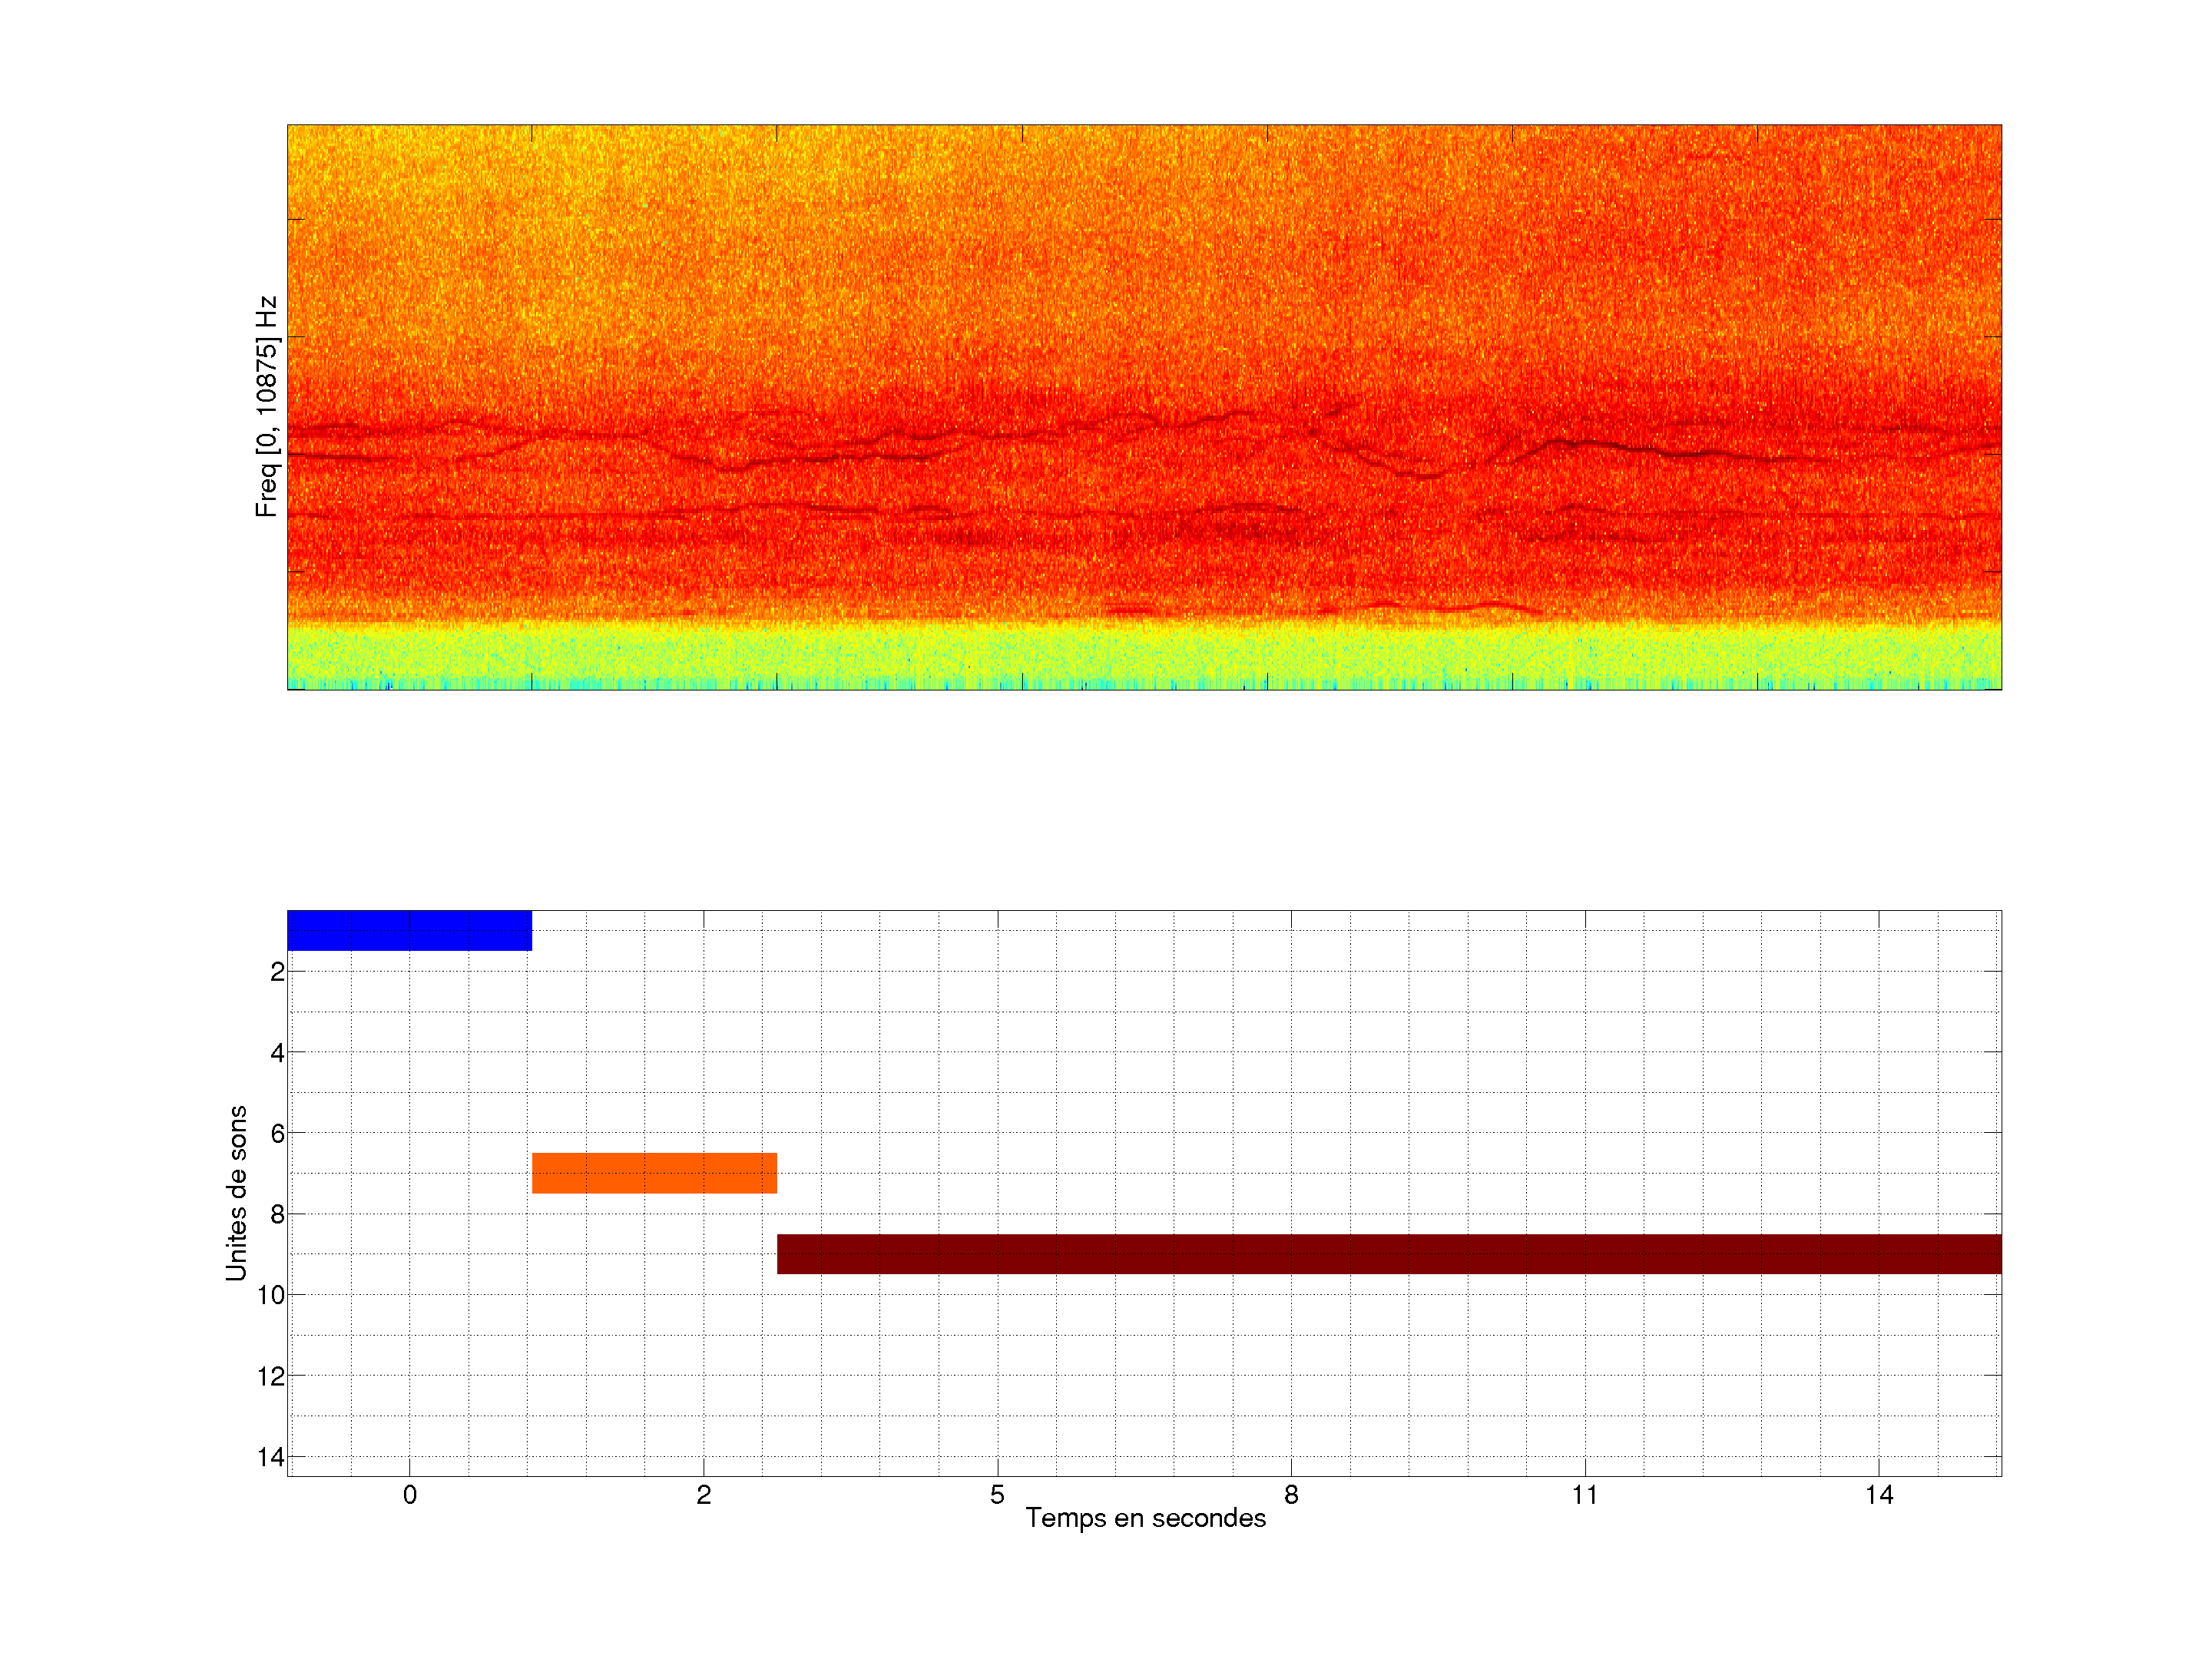Click the x-axis tick label 2

coord(703,1495)
